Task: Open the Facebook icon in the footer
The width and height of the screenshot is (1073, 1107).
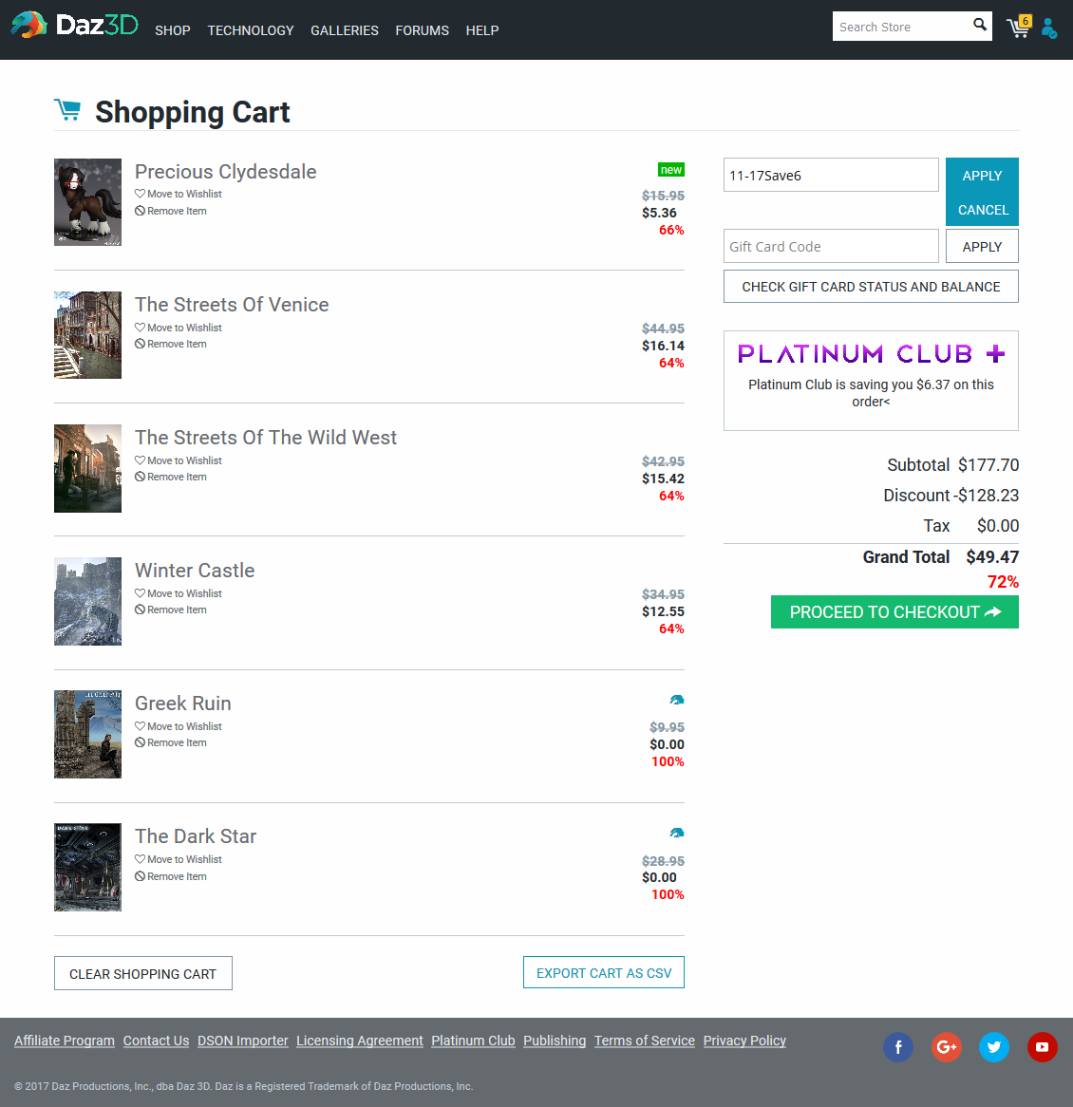Action: 898,1047
